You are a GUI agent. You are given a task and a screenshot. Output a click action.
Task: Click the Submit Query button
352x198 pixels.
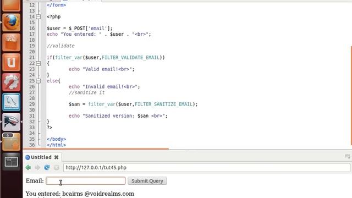point(147,181)
